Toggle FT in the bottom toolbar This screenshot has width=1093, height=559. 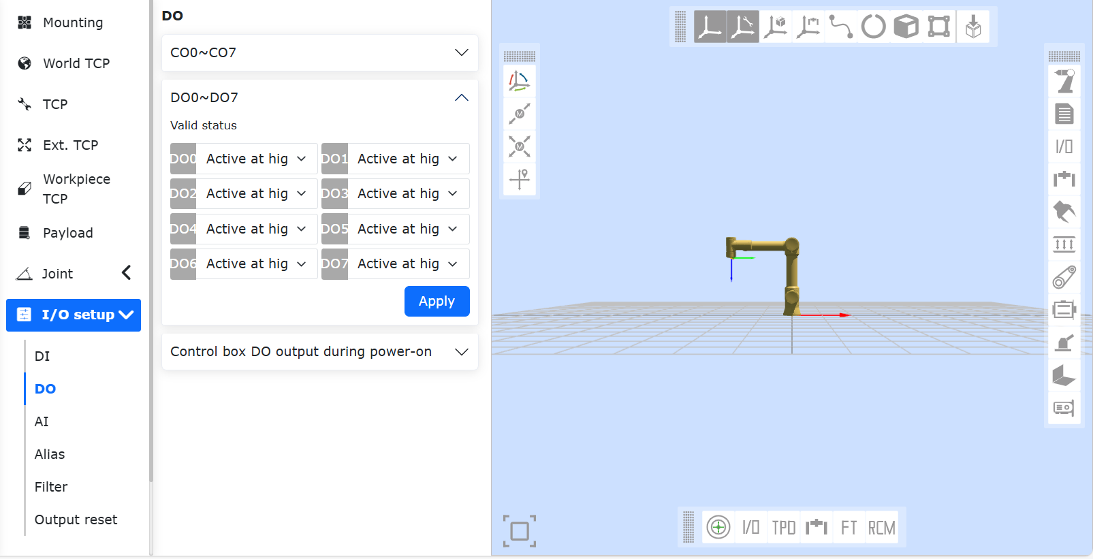[849, 527]
